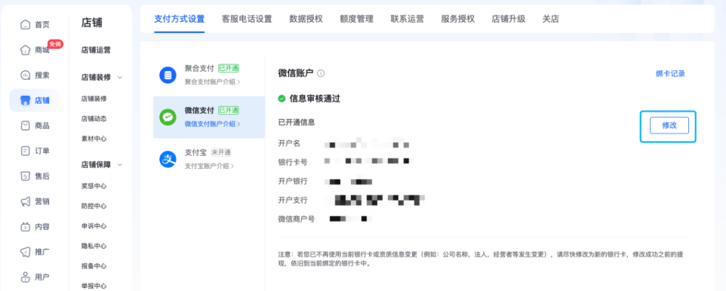Screen dimensions: 726x291
Task: Click the 开户名 label
Action: pyautogui.click(x=289, y=143)
